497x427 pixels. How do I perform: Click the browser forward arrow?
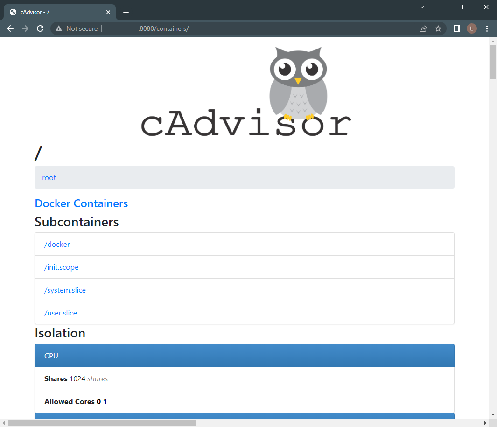pyautogui.click(x=25, y=28)
